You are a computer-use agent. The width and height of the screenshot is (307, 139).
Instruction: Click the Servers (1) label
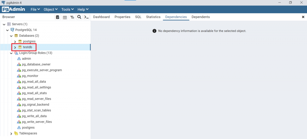coord(19,24)
